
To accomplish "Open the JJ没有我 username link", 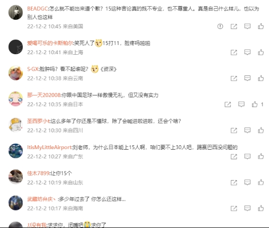I will click(37, 225).
